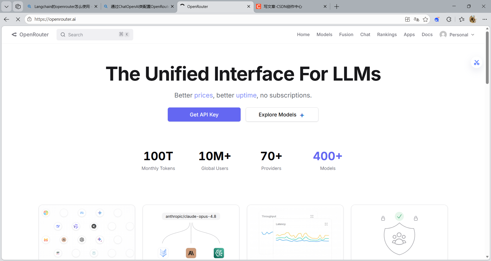
Task: Open Models in the top navigation
Action: 324,35
